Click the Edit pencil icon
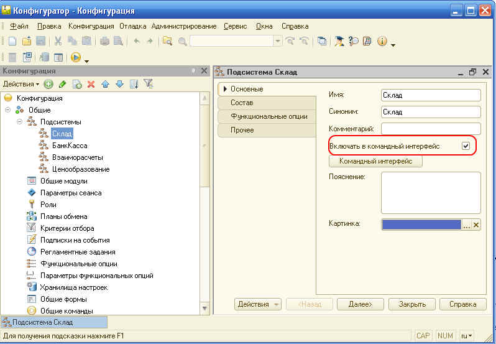Image resolution: width=496 pixels, height=344 pixels. click(x=63, y=84)
